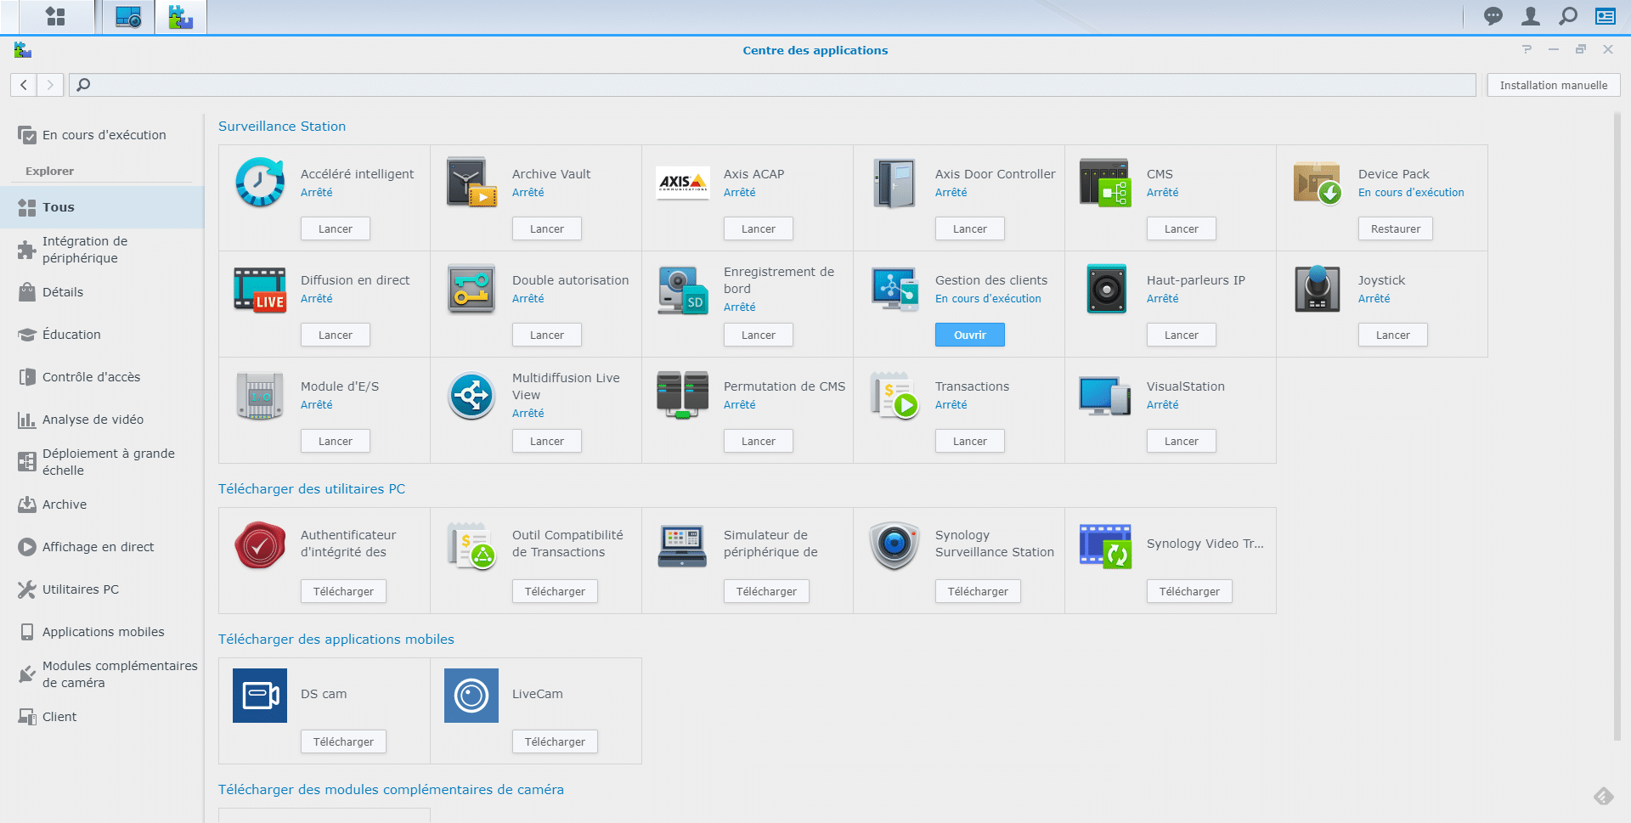This screenshot has width=1631, height=823.
Task: Click the help question mark icon
Action: point(1527,49)
